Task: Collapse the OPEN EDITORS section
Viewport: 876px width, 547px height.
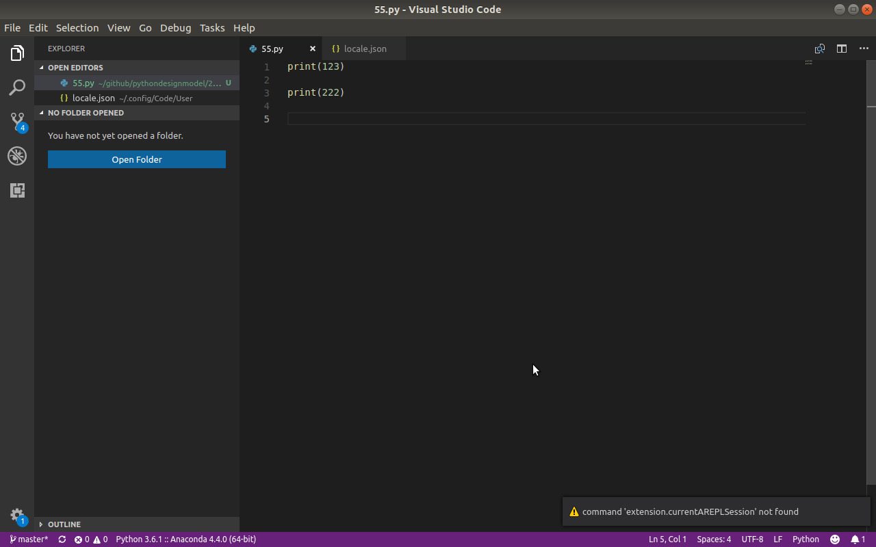Action: click(75, 67)
